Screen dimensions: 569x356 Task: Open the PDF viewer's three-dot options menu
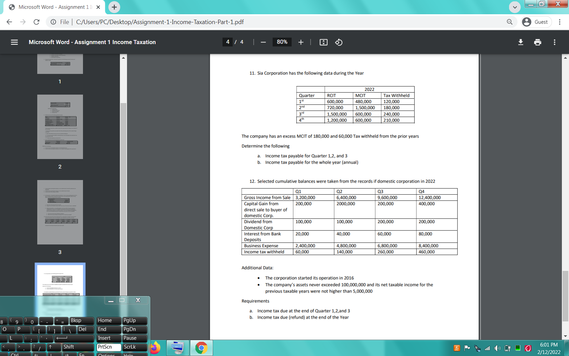pyautogui.click(x=554, y=42)
